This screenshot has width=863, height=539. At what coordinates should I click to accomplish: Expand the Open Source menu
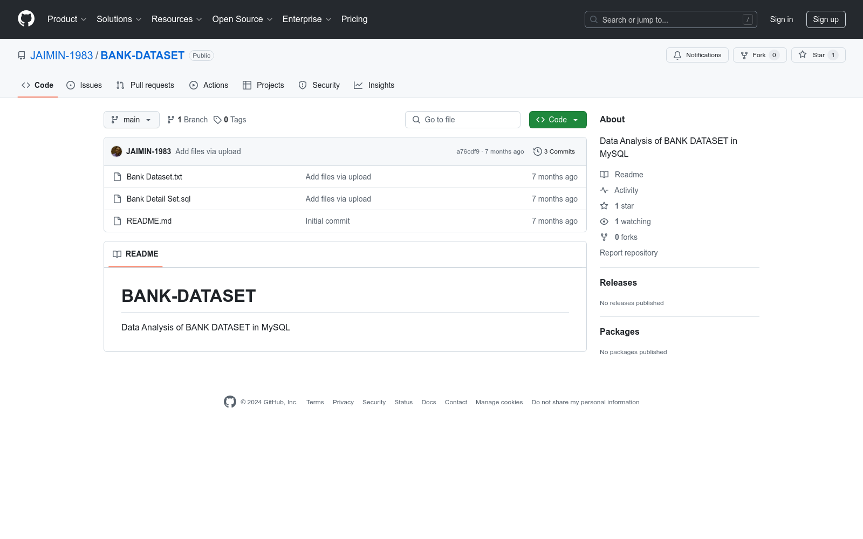(243, 19)
